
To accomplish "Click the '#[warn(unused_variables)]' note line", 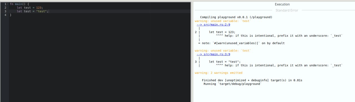I will point(241,43).
